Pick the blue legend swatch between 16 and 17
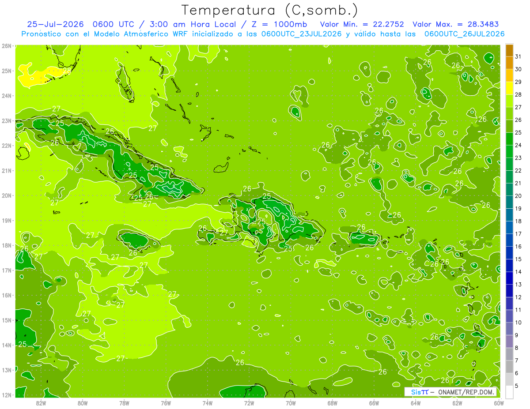Screen dimensions: 530x409 [x=509, y=240]
